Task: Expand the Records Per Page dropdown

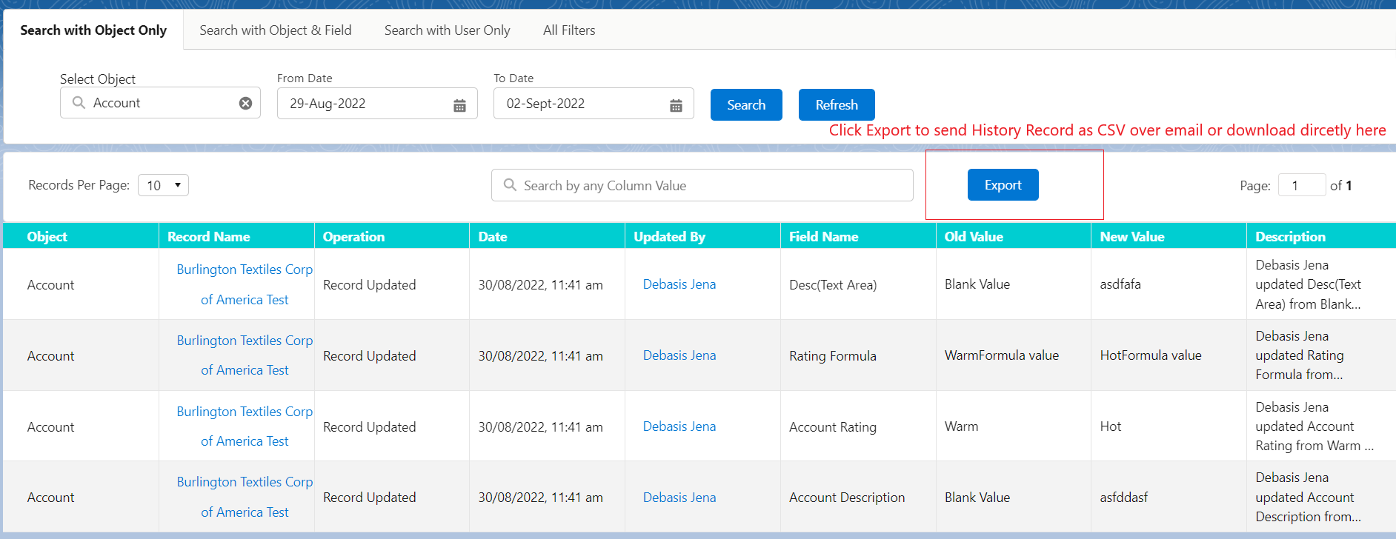Action: 163,185
